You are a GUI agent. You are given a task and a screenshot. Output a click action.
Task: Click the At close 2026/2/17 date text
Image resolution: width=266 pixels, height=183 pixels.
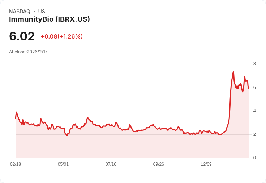[28, 52]
